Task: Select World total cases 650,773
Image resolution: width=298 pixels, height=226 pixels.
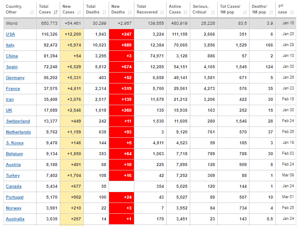Action: pos(49,23)
